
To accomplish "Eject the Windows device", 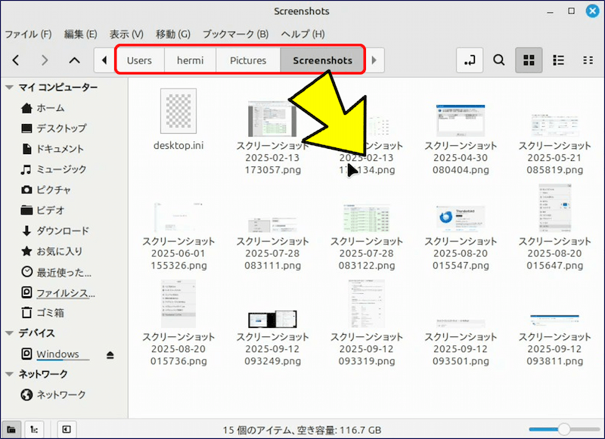I will coord(110,354).
